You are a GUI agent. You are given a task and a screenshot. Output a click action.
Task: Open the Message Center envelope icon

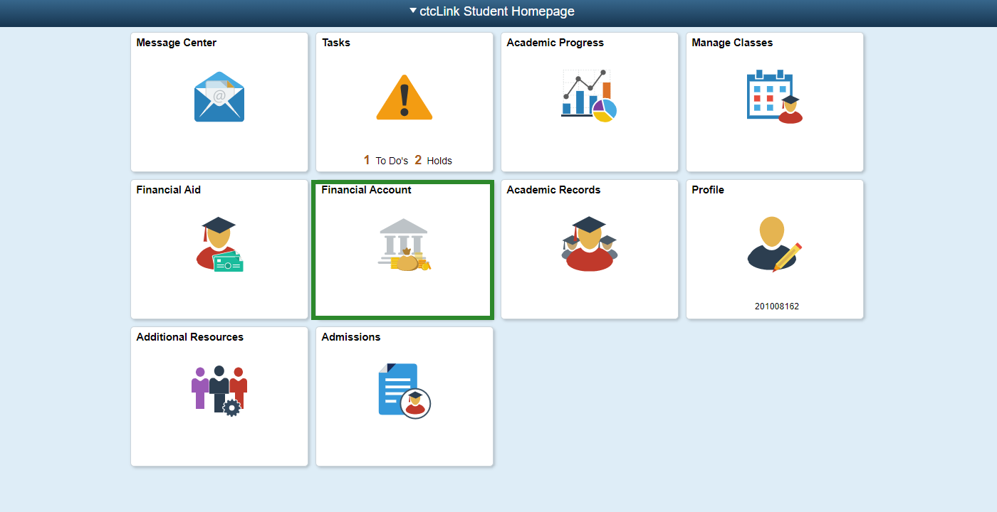coord(219,97)
